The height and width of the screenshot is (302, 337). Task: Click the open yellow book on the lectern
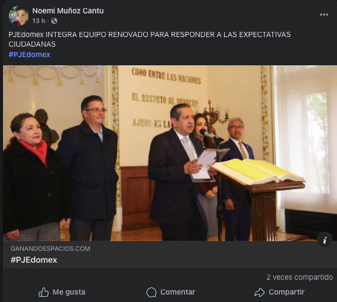pos(258,172)
